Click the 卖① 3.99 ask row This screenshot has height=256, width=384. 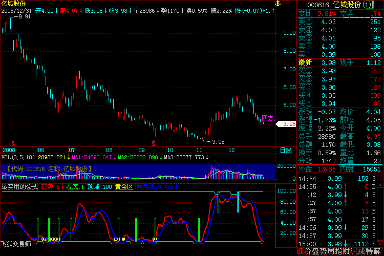point(339,54)
